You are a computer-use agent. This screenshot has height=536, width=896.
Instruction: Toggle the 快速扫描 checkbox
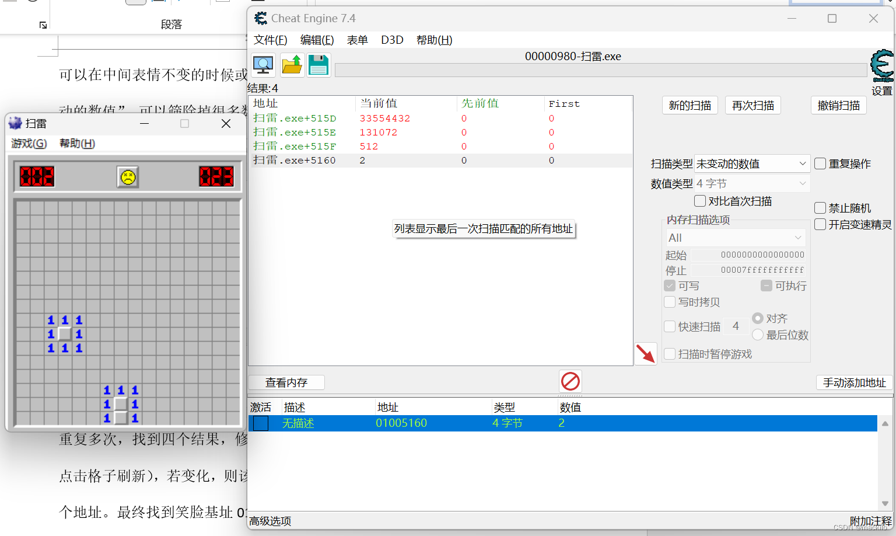[670, 326]
